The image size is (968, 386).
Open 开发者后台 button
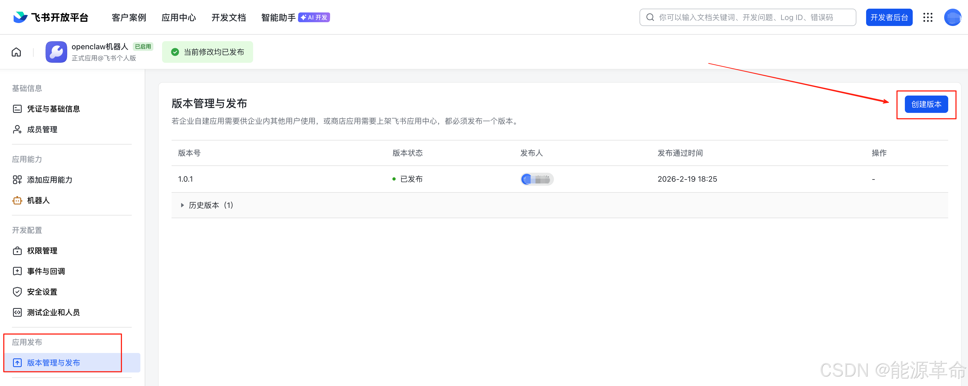(889, 17)
